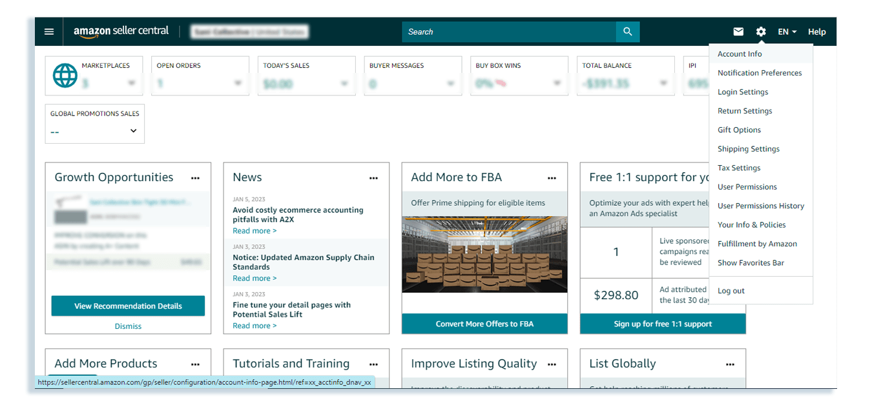Expand the Global Promotions Sales dropdown

pos(133,130)
